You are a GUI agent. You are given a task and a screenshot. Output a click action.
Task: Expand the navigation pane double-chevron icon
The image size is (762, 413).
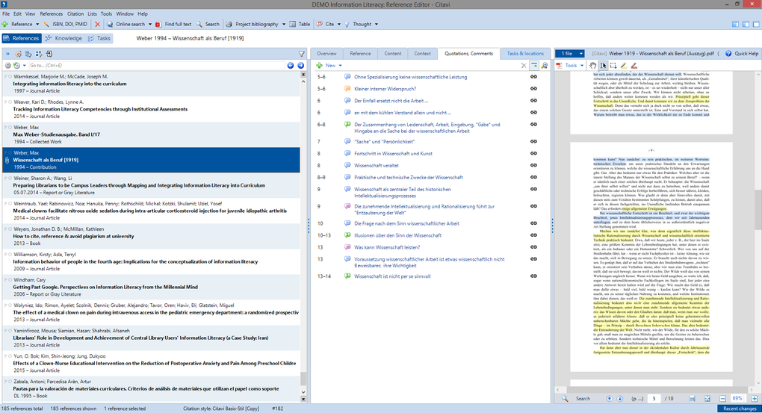point(7,54)
